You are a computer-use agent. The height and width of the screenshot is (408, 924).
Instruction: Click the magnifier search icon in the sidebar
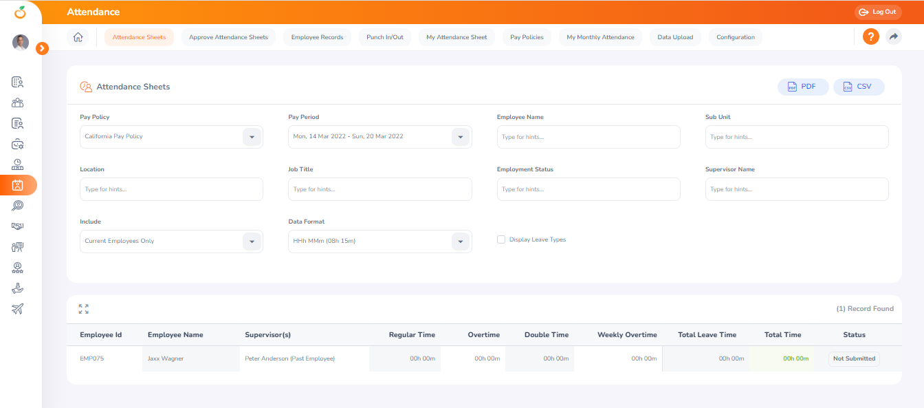pos(16,205)
